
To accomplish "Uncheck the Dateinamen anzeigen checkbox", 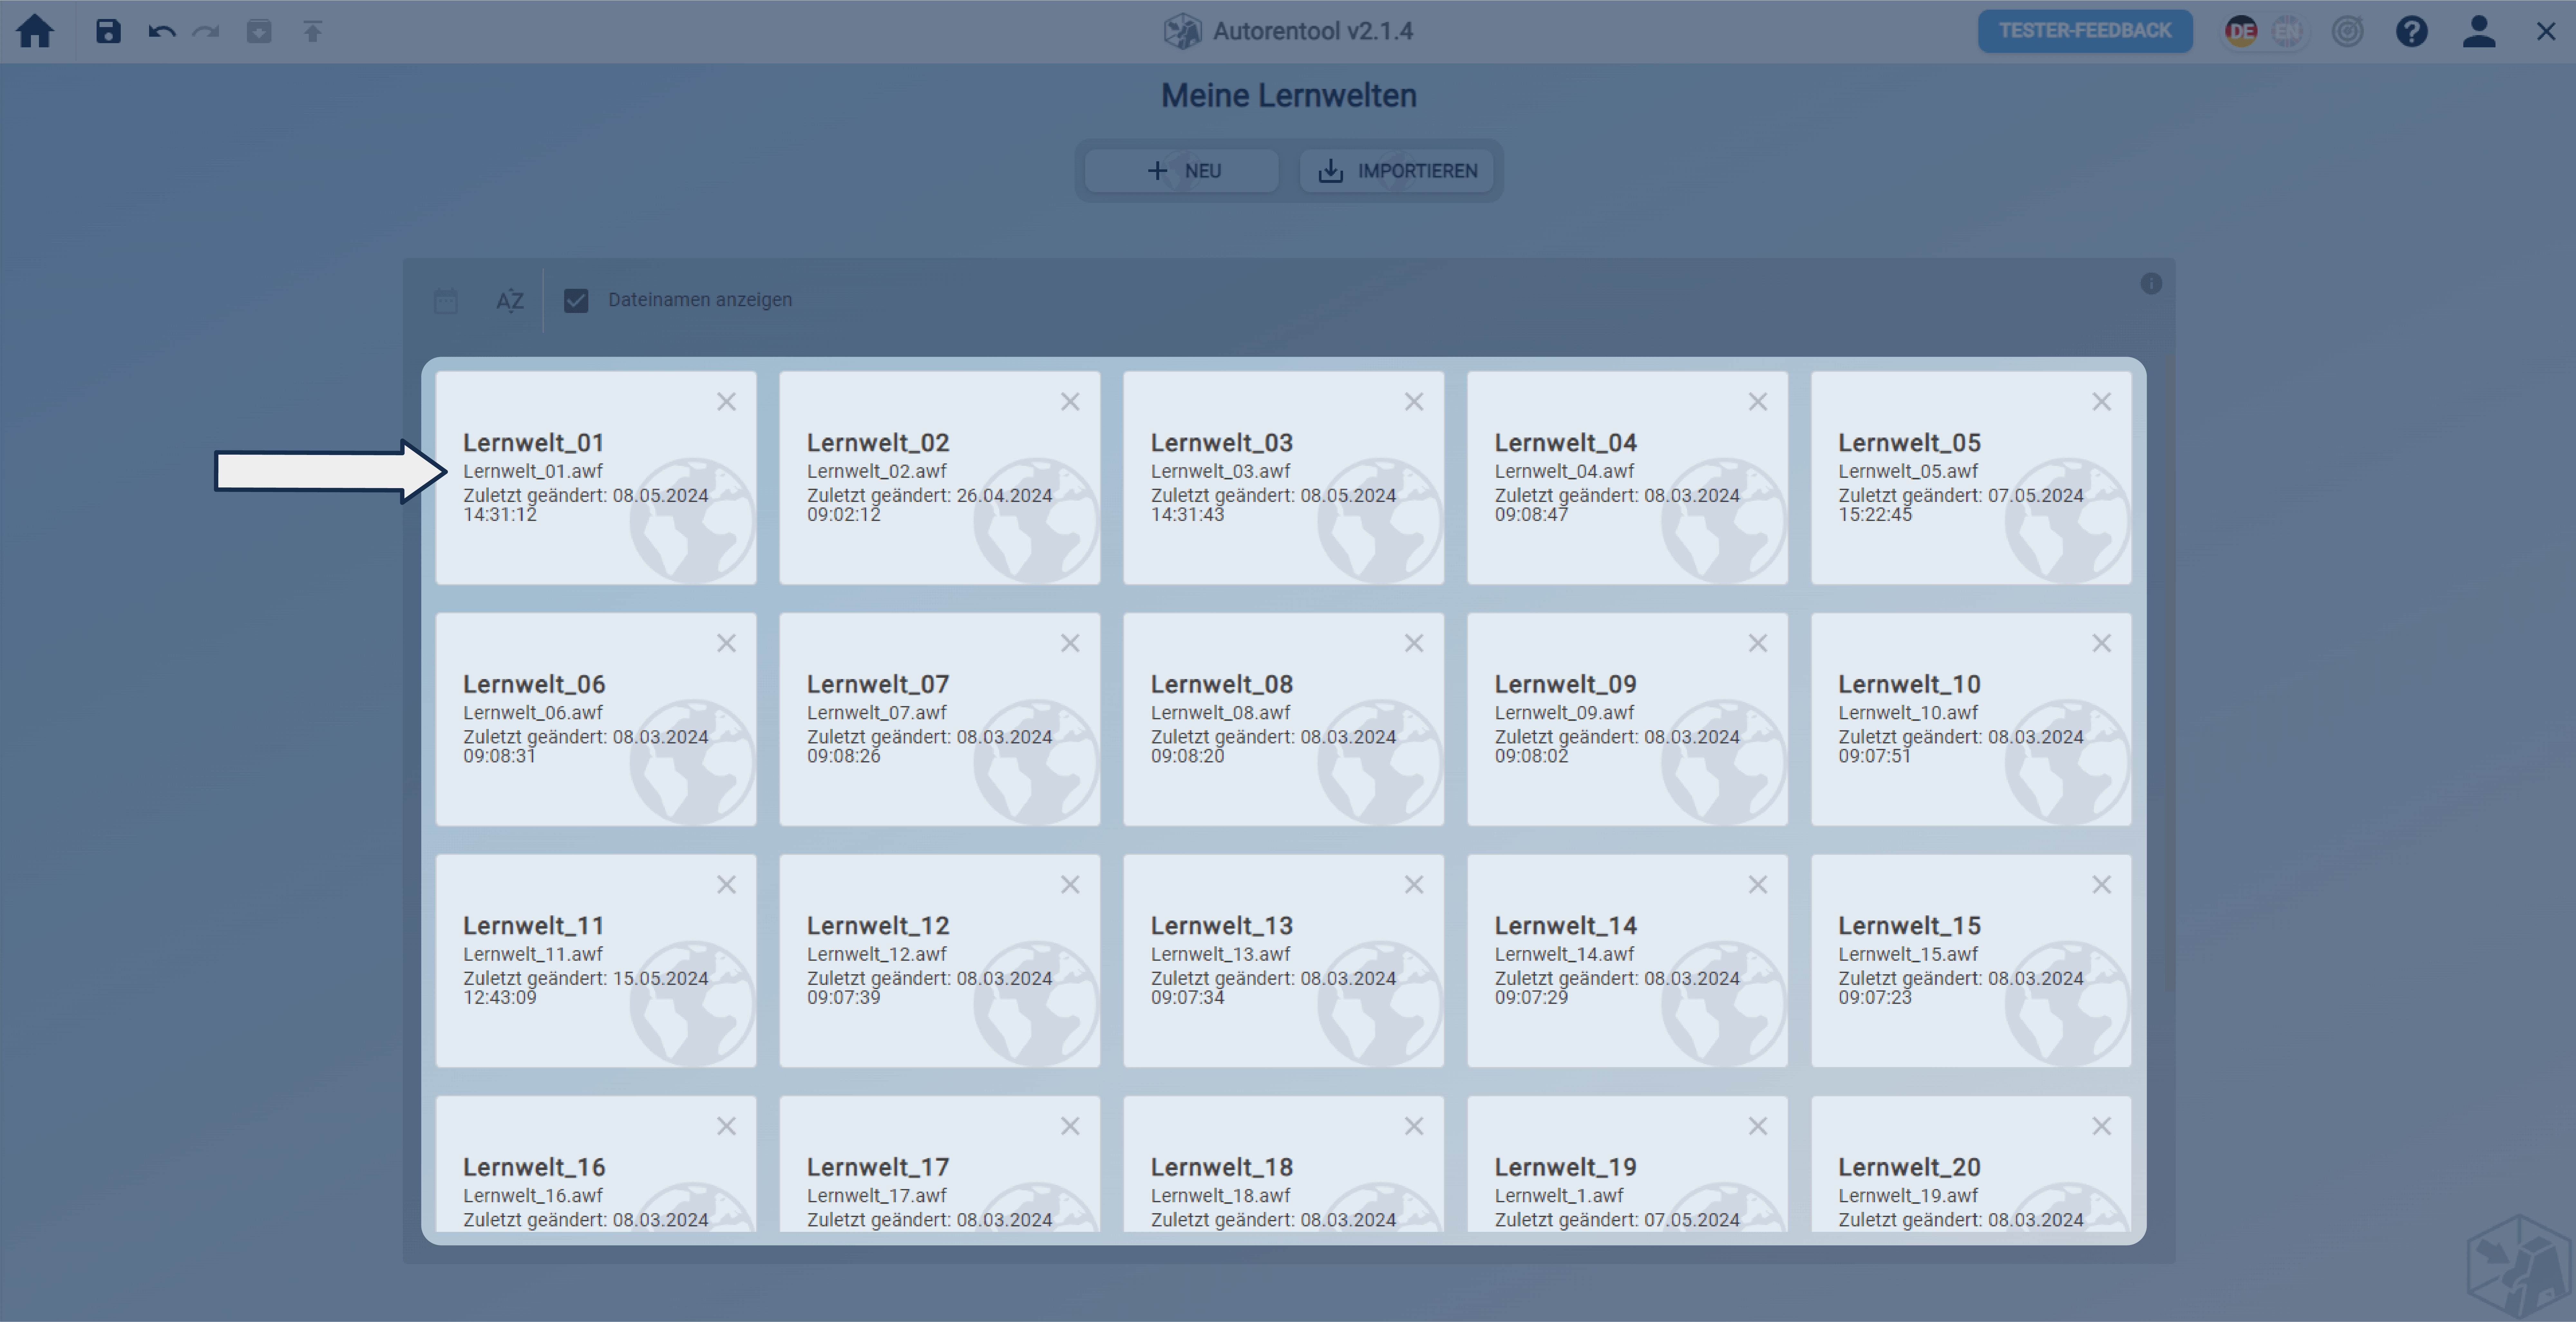I will pyautogui.click(x=576, y=300).
